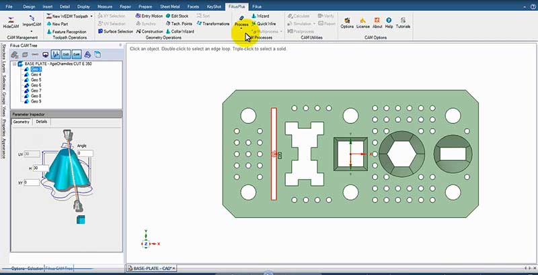538x275 pixels.
Task: Toggle the CAD view button in CAM Tree toolbar
Action: click(66, 54)
